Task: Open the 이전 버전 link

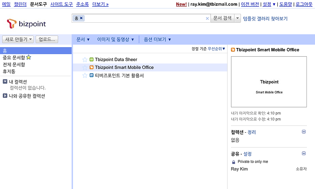Action: (250, 4)
